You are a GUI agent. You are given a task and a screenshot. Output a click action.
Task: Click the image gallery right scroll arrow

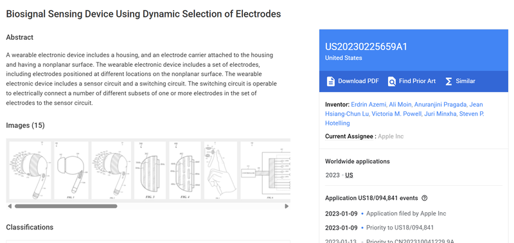coord(287,206)
